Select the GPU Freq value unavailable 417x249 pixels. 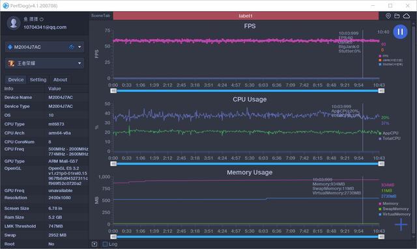pos(61,190)
